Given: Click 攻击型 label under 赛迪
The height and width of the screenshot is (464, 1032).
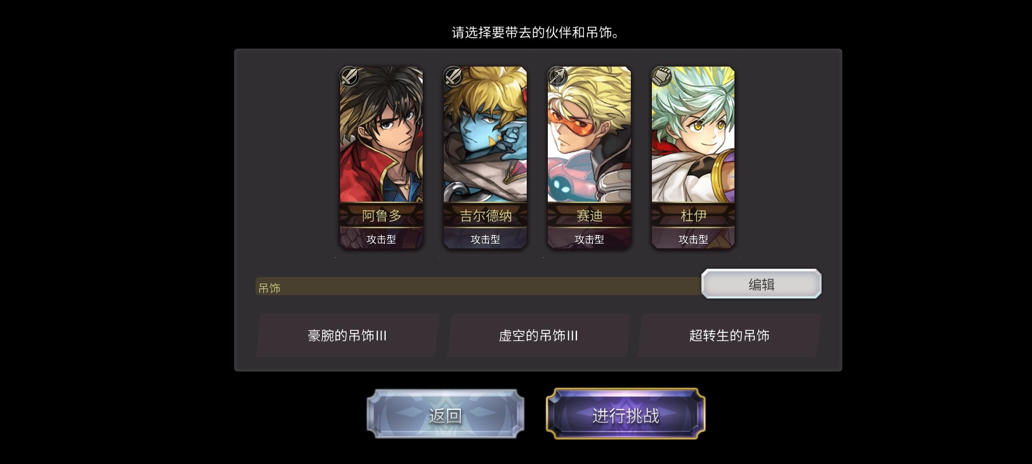Looking at the screenshot, I should pyautogui.click(x=590, y=239).
